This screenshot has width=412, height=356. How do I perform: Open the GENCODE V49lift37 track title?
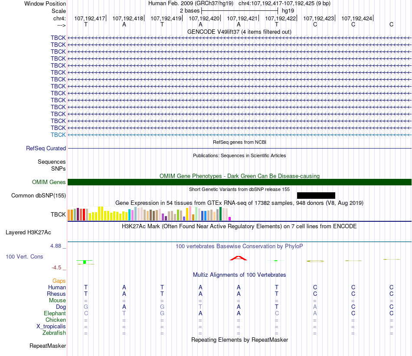tap(239, 32)
